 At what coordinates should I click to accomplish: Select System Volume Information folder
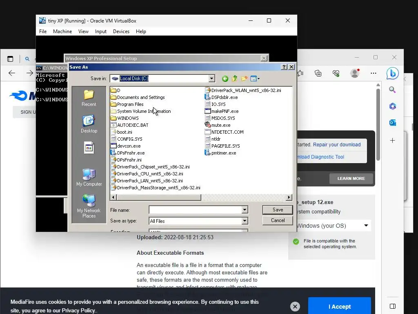point(141,111)
